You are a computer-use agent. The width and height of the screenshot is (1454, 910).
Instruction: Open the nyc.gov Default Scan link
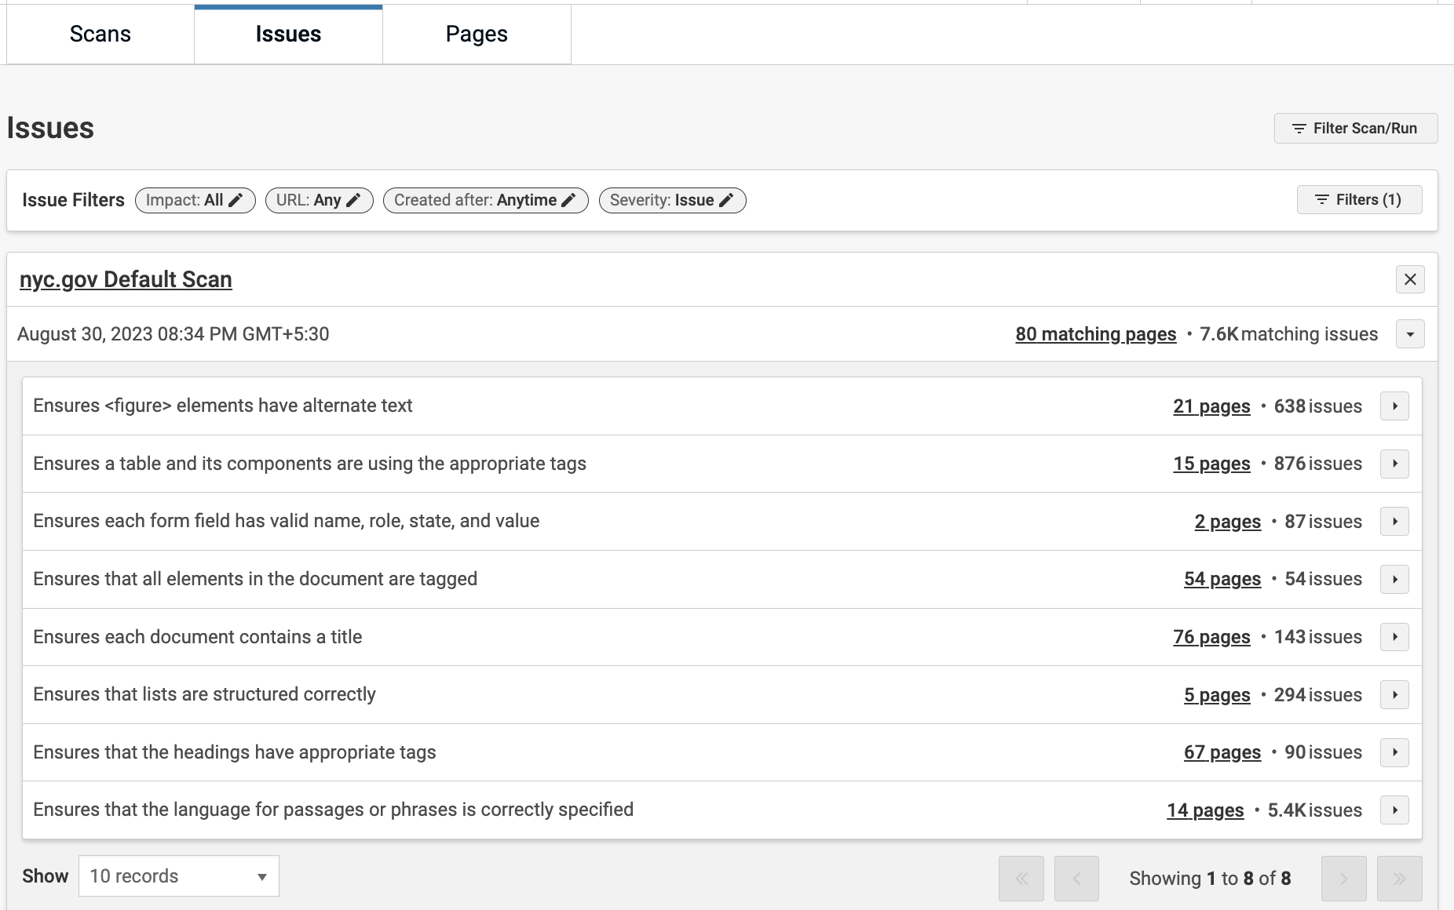pyautogui.click(x=126, y=280)
